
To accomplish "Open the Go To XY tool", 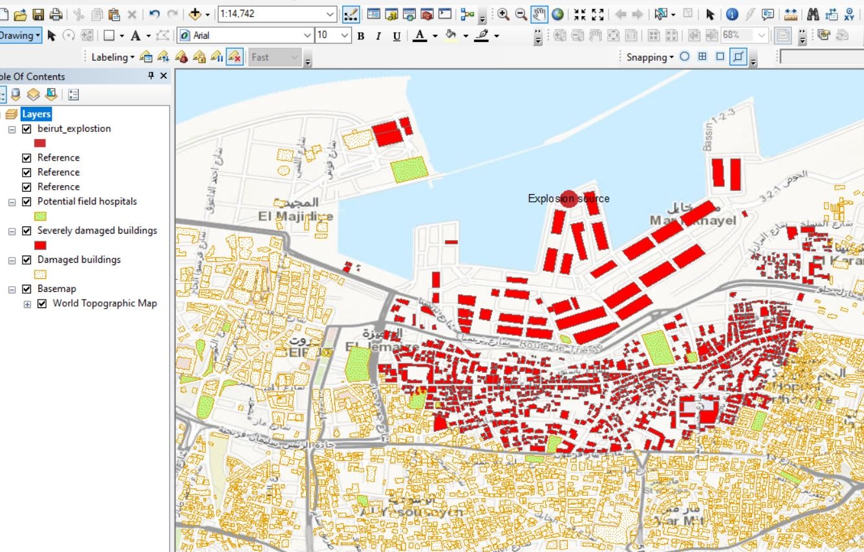I will (850, 14).
